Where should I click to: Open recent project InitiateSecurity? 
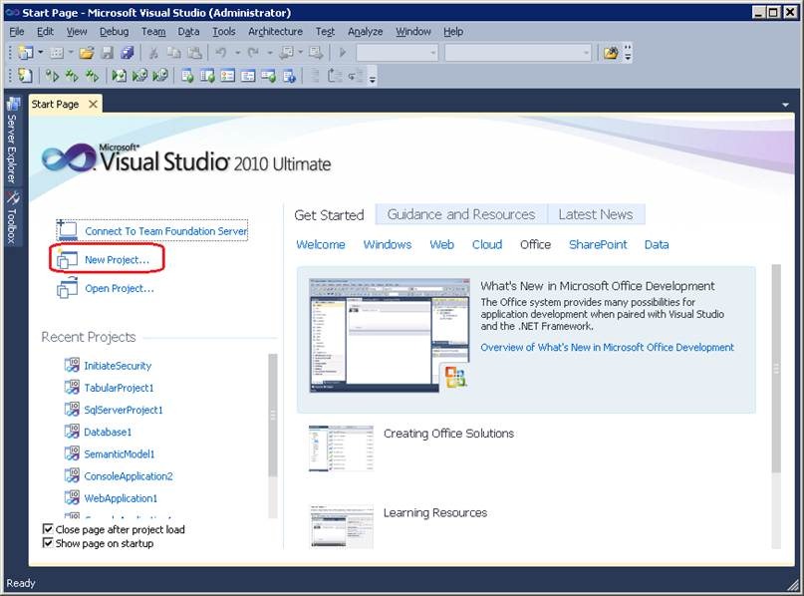click(118, 366)
